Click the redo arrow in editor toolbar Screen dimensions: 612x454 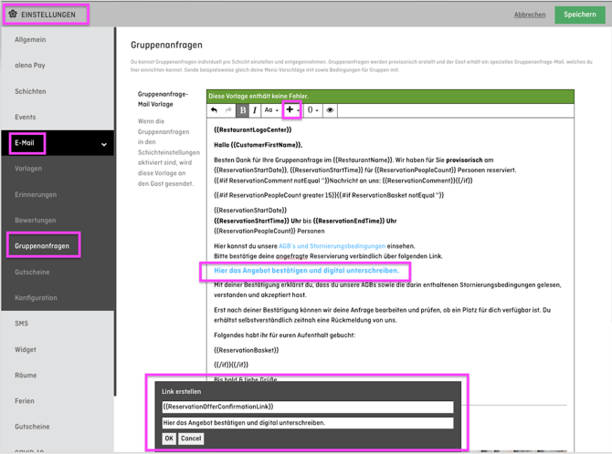[228, 110]
